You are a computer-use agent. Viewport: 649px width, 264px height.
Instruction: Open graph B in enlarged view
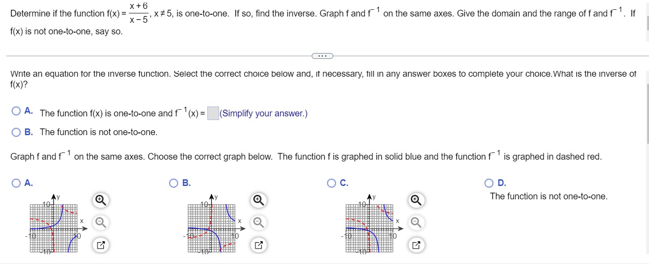pyautogui.click(x=258, y=244)
